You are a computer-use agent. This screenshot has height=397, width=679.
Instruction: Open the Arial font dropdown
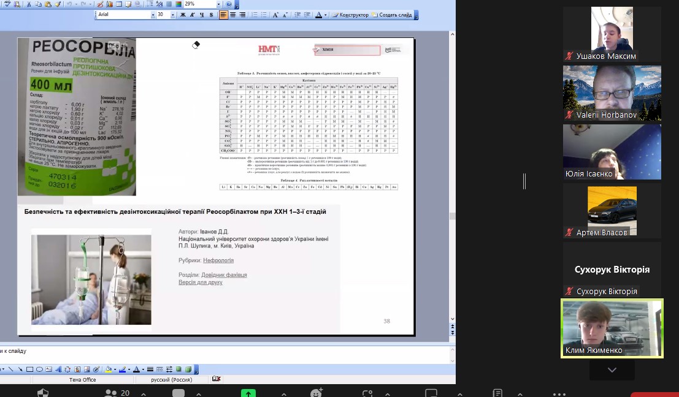(153, 15)
